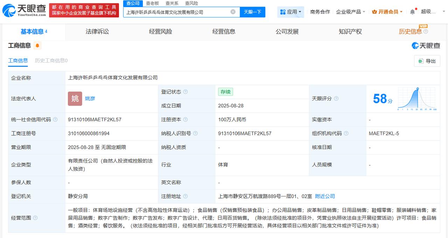448x238 pixels.
Task: Switch to the 查老板 search tab
Action: point(152,3)
